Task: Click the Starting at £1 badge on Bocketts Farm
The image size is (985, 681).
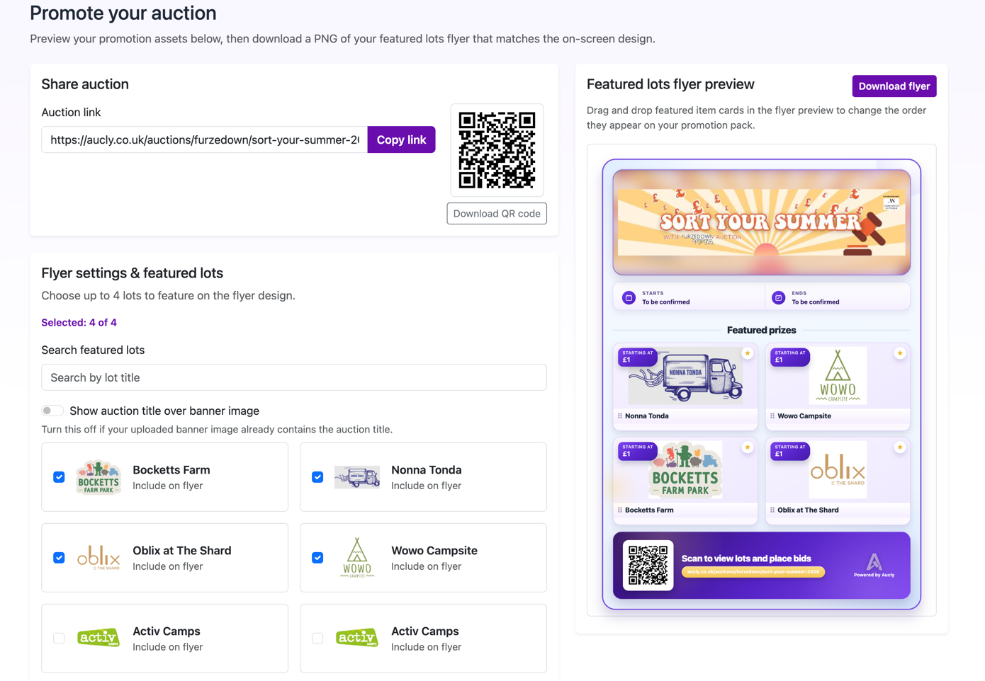Action: tap(637, 451)
